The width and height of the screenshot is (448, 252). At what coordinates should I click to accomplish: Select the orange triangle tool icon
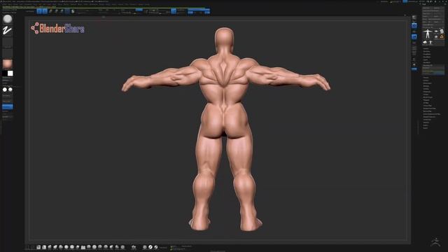(442, 36)
